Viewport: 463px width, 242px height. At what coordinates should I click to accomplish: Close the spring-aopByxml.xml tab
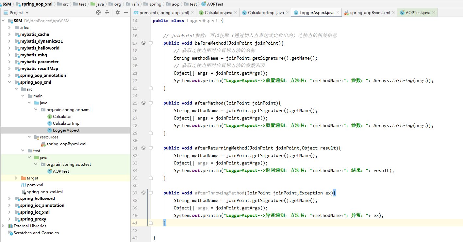[x=393, y=13]
